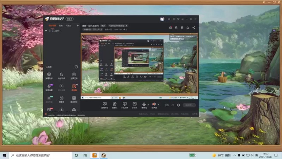Viewport: 282px width, 159px height.
Task: Open the 弹幕姬 TV-shaped tool
Action: [61, 99]
